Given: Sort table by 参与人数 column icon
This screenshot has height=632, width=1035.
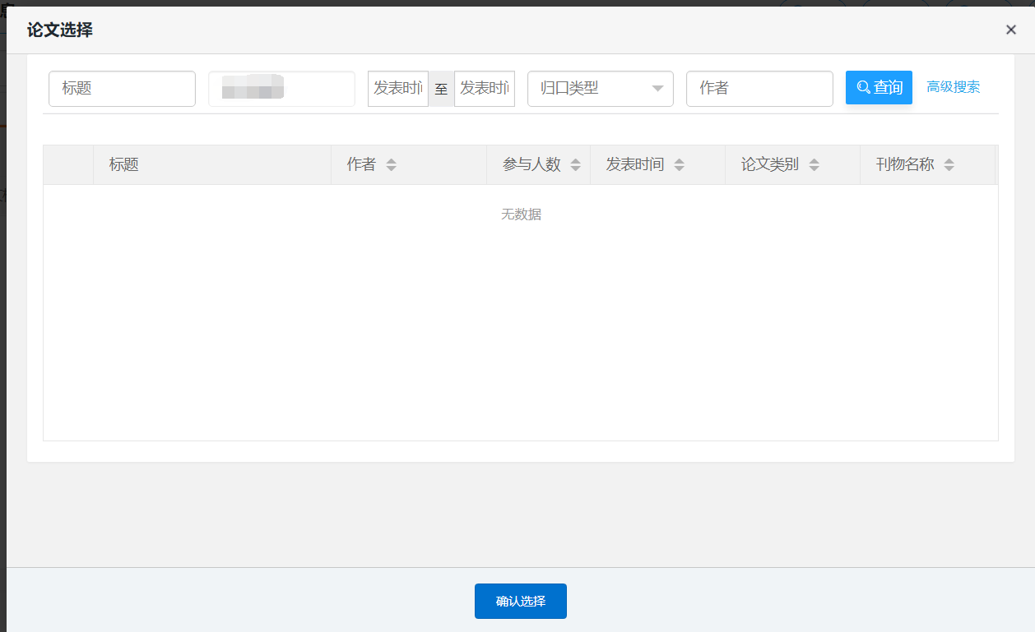Looking at the screenshot, I should [575, 165].
